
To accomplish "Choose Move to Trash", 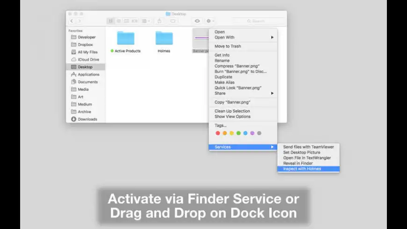I will point(243,46).
